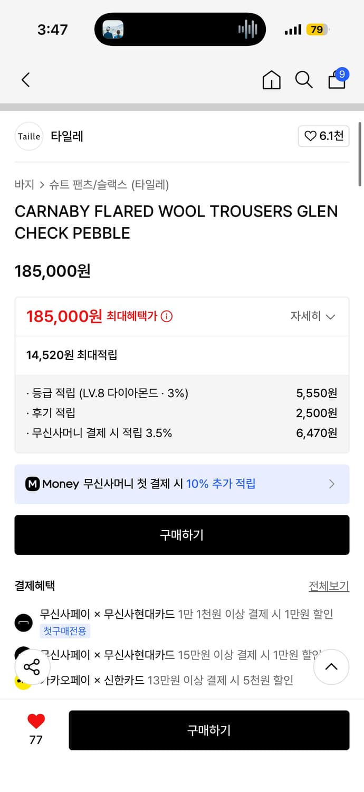
Task: Go to the home screen icon
Action: click(271, 80)
